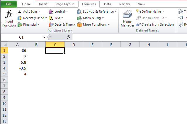Expand the Name Box dropdown arrow
This screenshot has width=187, height=124.
(x=45, y=37)
